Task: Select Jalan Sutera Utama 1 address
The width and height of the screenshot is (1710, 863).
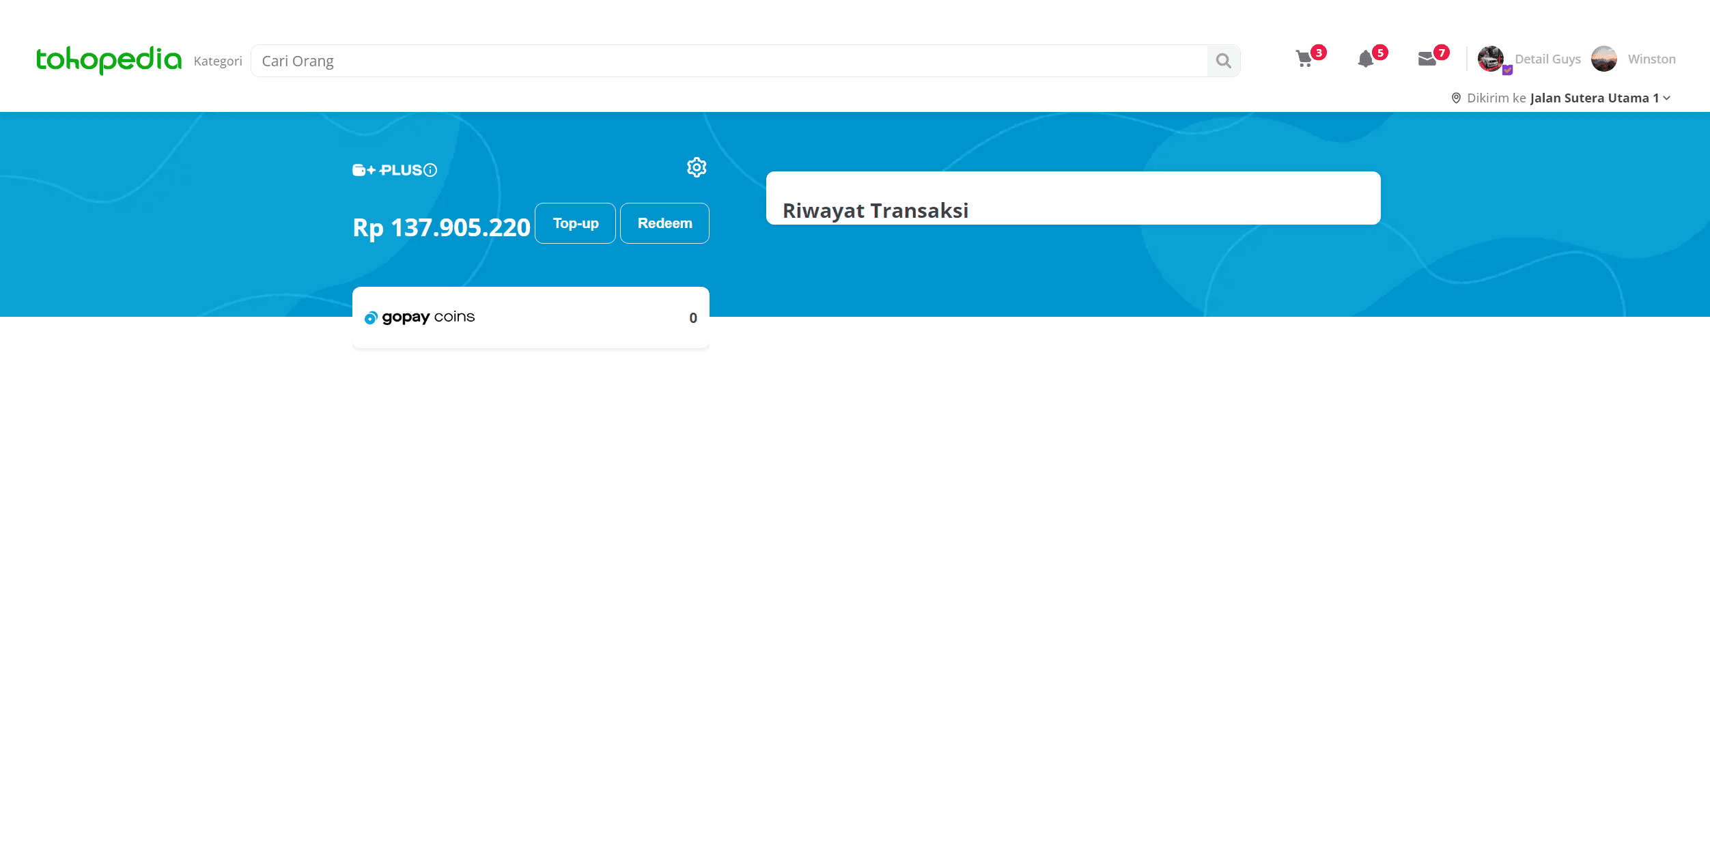Action: (1594, 98)
